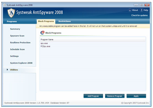Click the About info icon

[130, 10]
